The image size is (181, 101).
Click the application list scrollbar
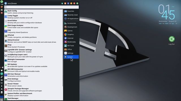pos(63,48)
